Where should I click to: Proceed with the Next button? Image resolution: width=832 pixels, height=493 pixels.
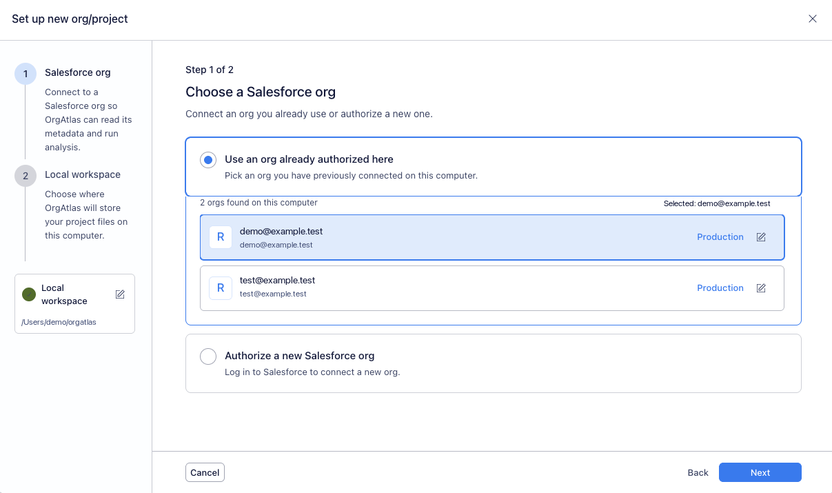point(760,472)
